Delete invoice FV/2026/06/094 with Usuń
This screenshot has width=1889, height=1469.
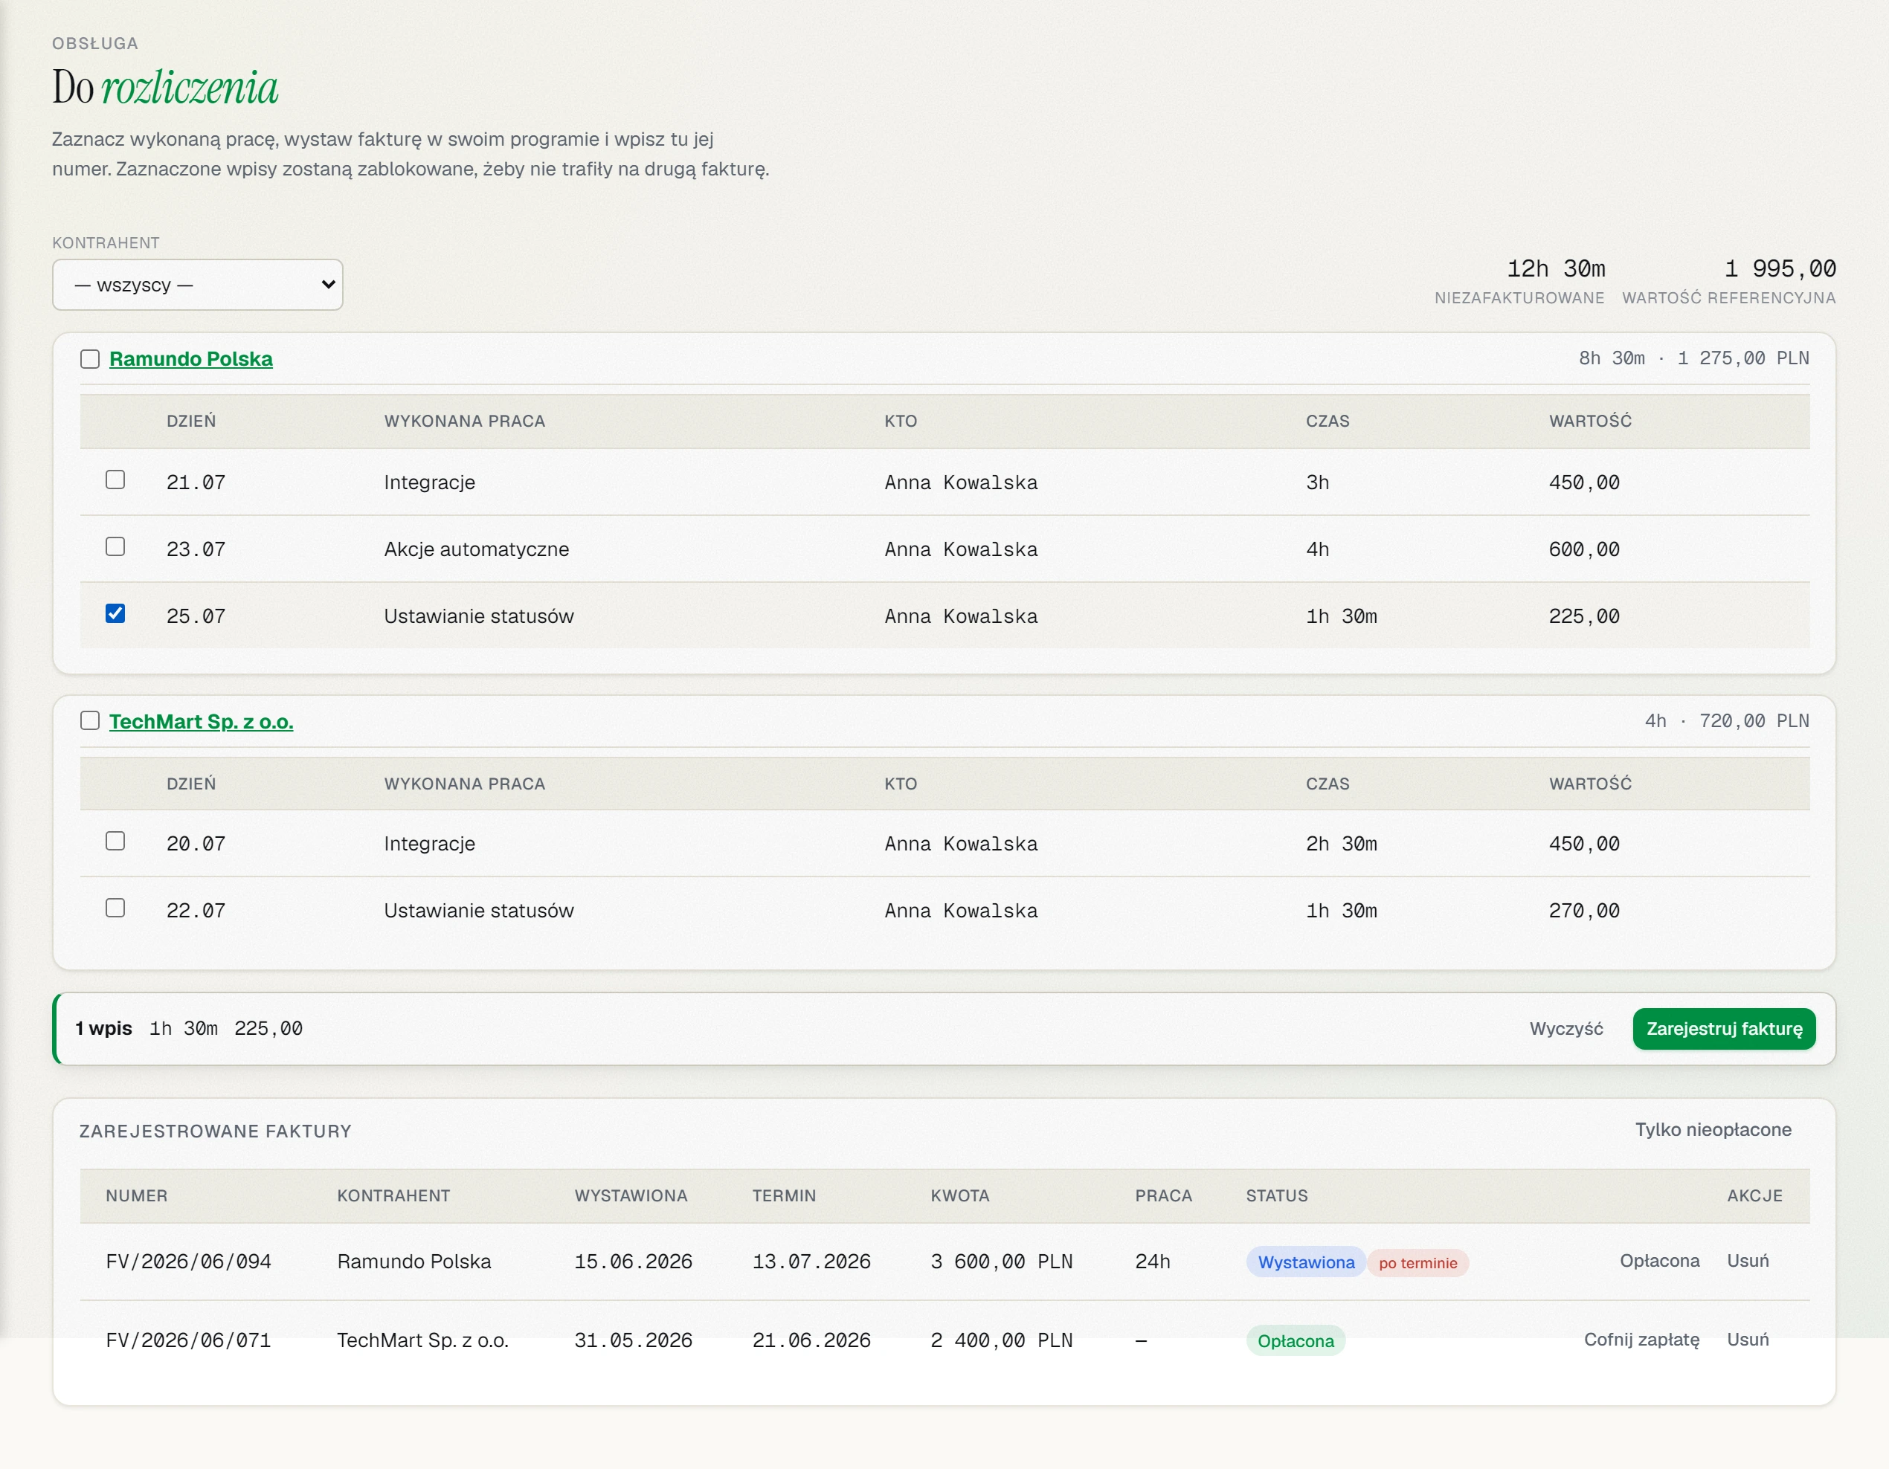[1748, 1262]
